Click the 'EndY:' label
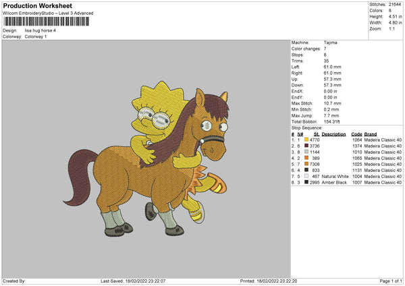Image resolution: width=405 pixels, height=286 pixels. click(x=297, y=97)
